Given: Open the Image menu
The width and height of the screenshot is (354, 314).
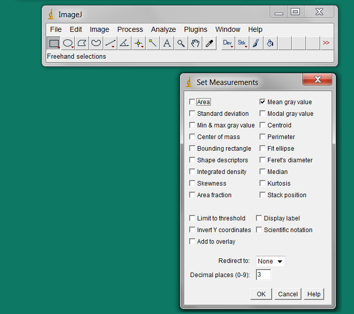Looking at the screenshot, I should [x=99, y=29].
